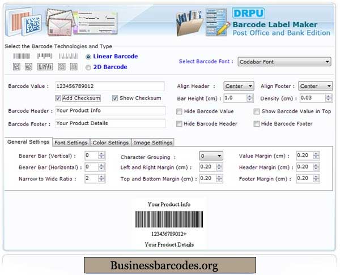
Task: Click the DRPU logo
Action: pos(248,14)
